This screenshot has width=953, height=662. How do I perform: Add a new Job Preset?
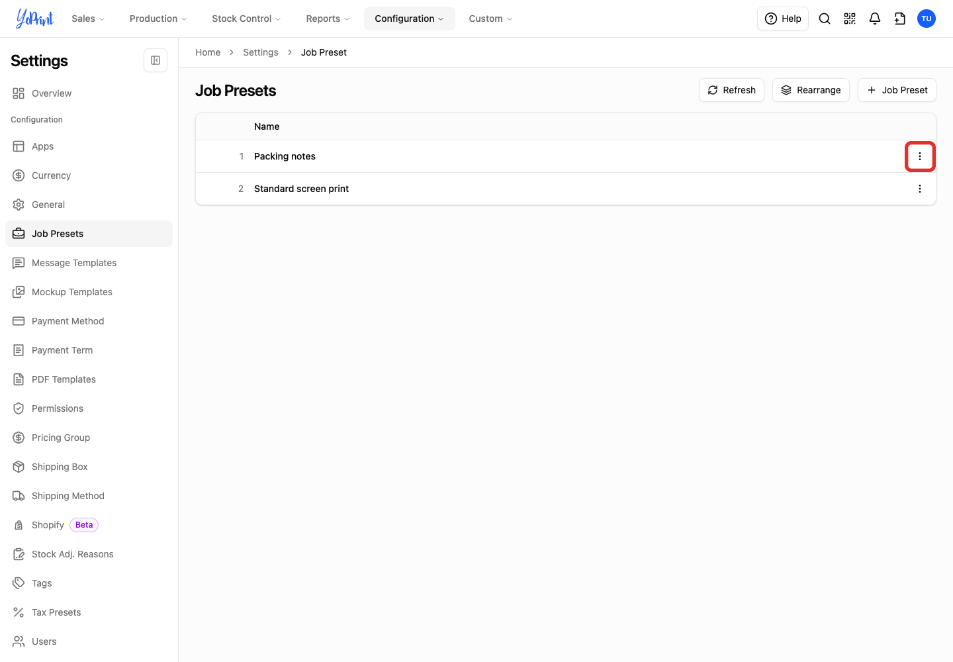(x=897, y=90)
